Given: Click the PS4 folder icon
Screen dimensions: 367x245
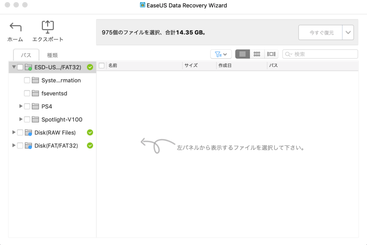Looking at the screenshot, I should 35,106.
